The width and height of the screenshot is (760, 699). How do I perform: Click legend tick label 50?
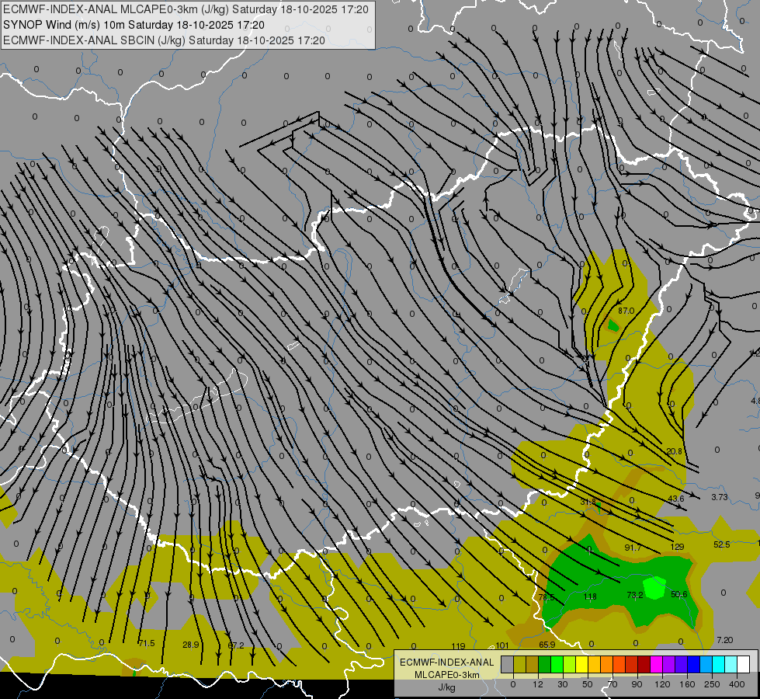pos(588,684)
